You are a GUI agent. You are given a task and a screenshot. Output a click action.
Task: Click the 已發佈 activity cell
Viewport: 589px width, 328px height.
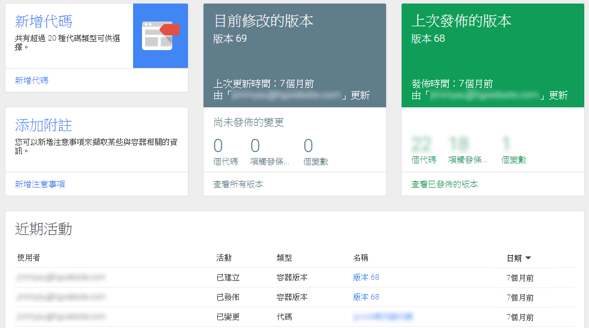click(x=228, y=297)
